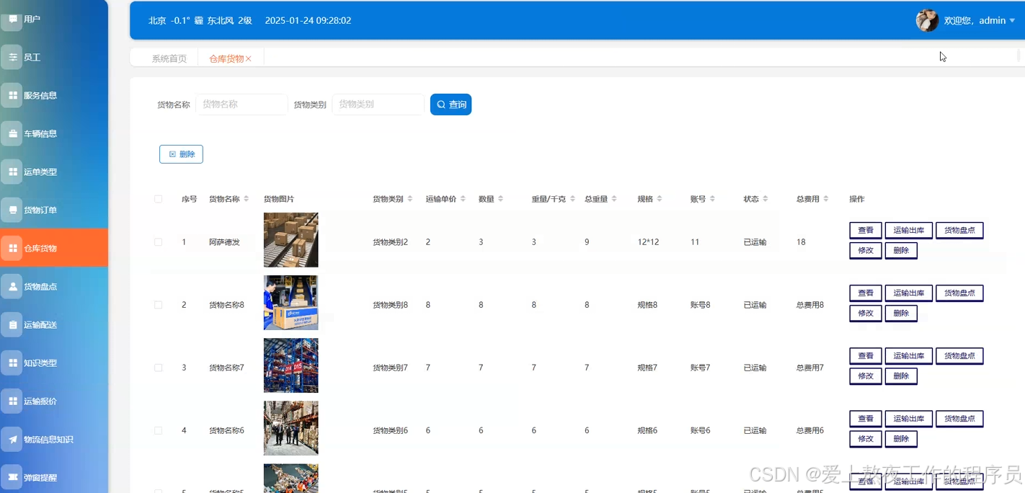Click 货物盘点 button for 货物名称7 row
The width and height of the screenshot is (1025, 493).
point(959,356)
